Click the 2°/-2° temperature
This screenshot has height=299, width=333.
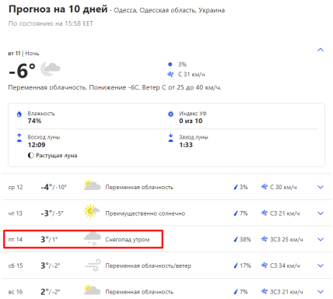coord(50,292)
